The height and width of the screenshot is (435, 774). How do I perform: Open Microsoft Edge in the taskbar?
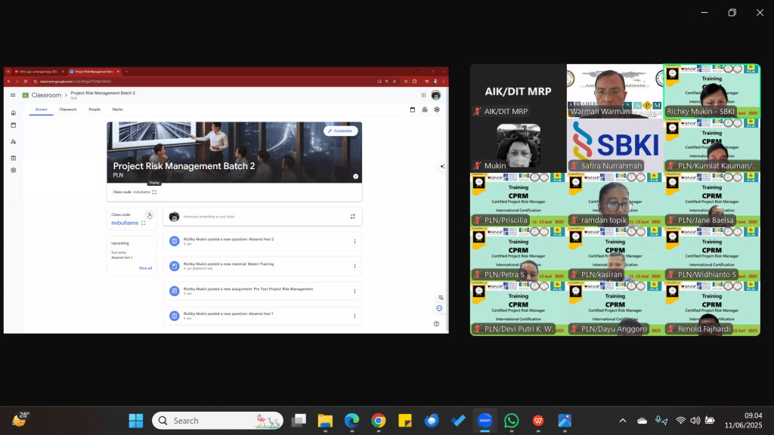click(x=352, y=420)
